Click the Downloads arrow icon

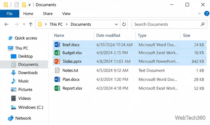[x=13, y=73]
